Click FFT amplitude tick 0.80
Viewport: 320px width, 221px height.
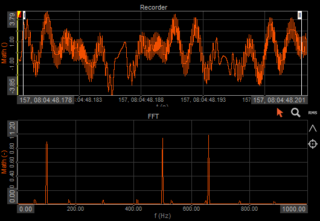[x=12, y=149]
